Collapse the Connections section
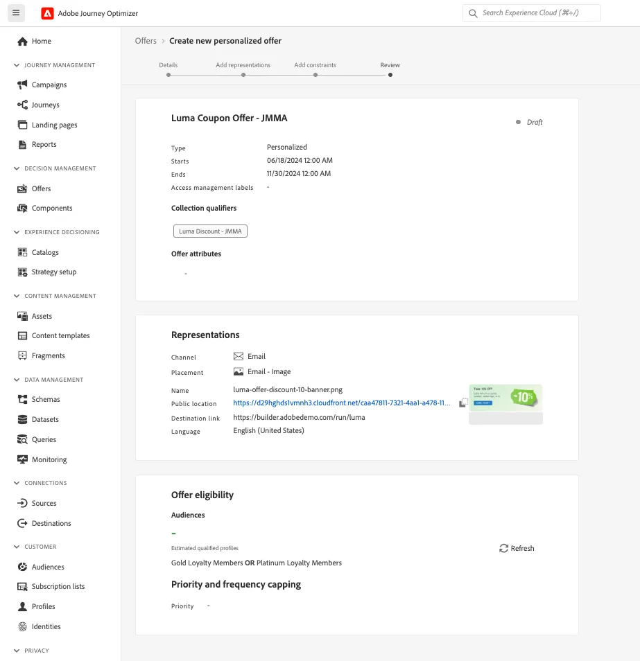Viewport: 640px width, 661px height. tap(17, 483)
